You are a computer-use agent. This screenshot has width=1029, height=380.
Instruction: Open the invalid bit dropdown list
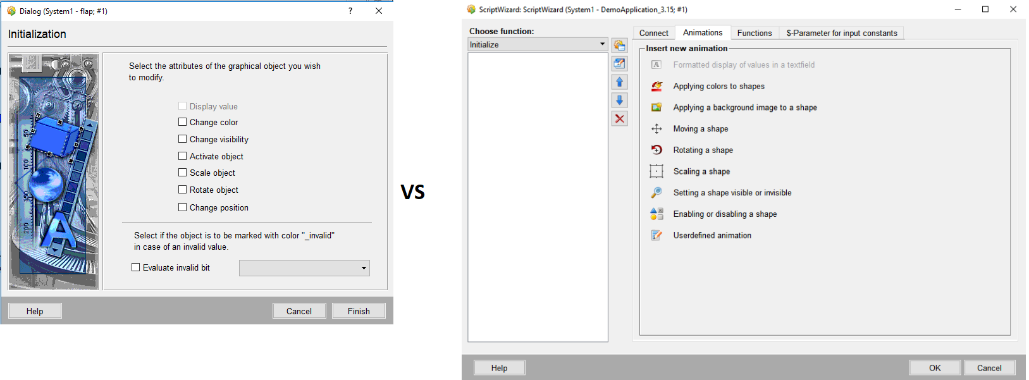(x=304, y=268)
